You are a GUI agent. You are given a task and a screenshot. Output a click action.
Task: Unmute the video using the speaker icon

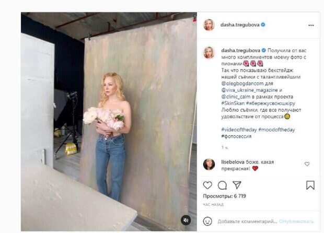click(186, 220)
